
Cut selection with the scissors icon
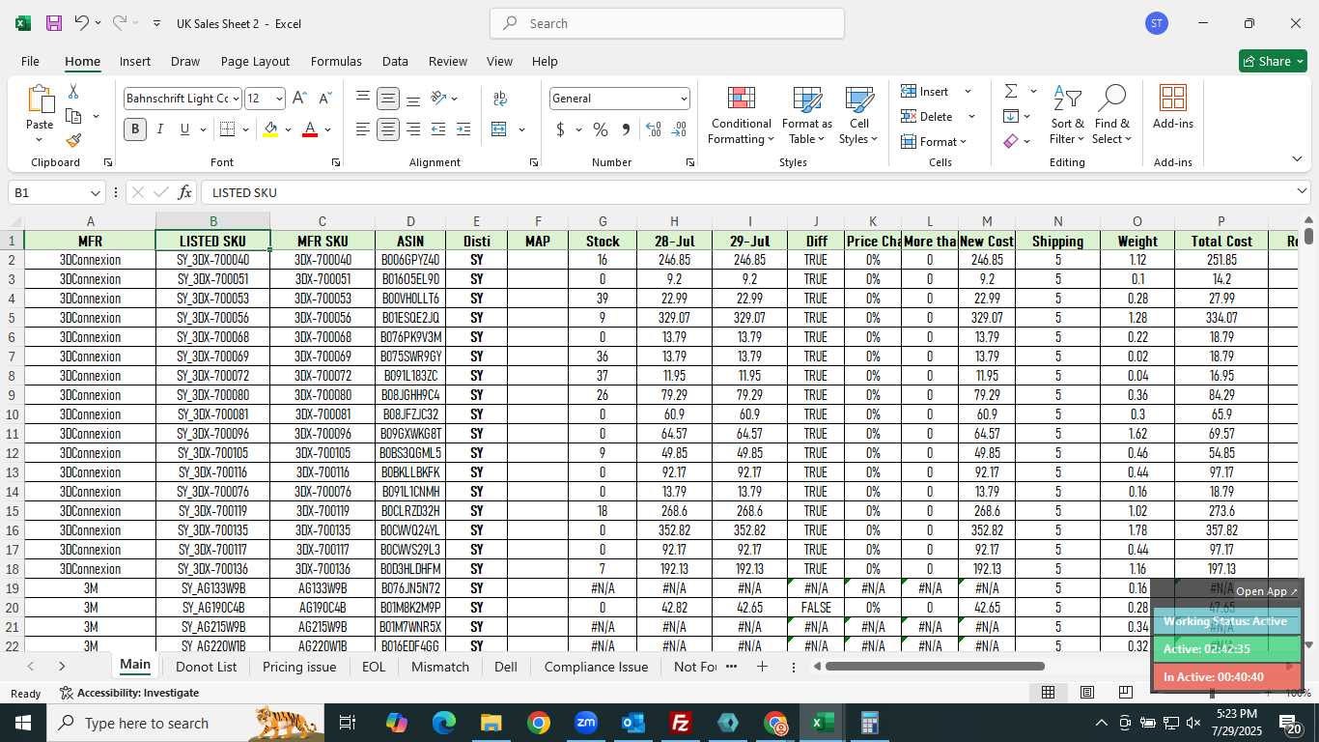[73, 92]
